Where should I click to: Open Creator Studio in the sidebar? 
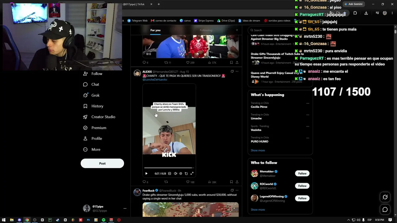[99, 117]
